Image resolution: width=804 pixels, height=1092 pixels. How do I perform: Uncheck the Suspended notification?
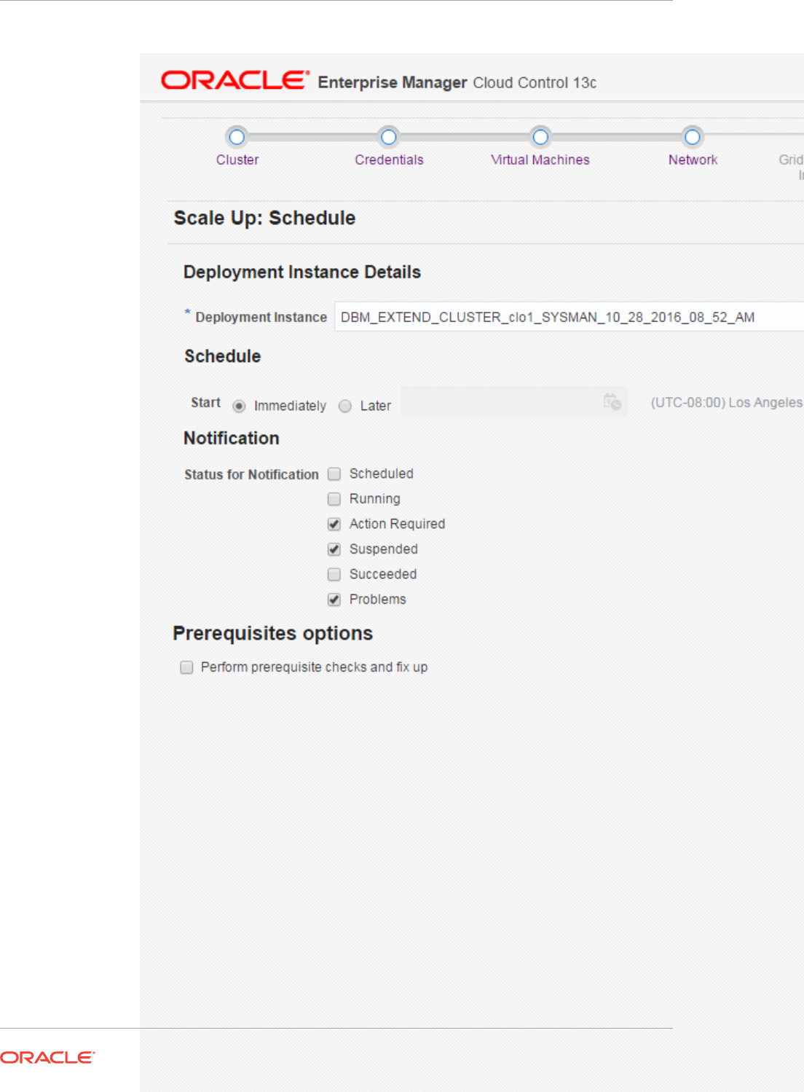coord(334,549)
